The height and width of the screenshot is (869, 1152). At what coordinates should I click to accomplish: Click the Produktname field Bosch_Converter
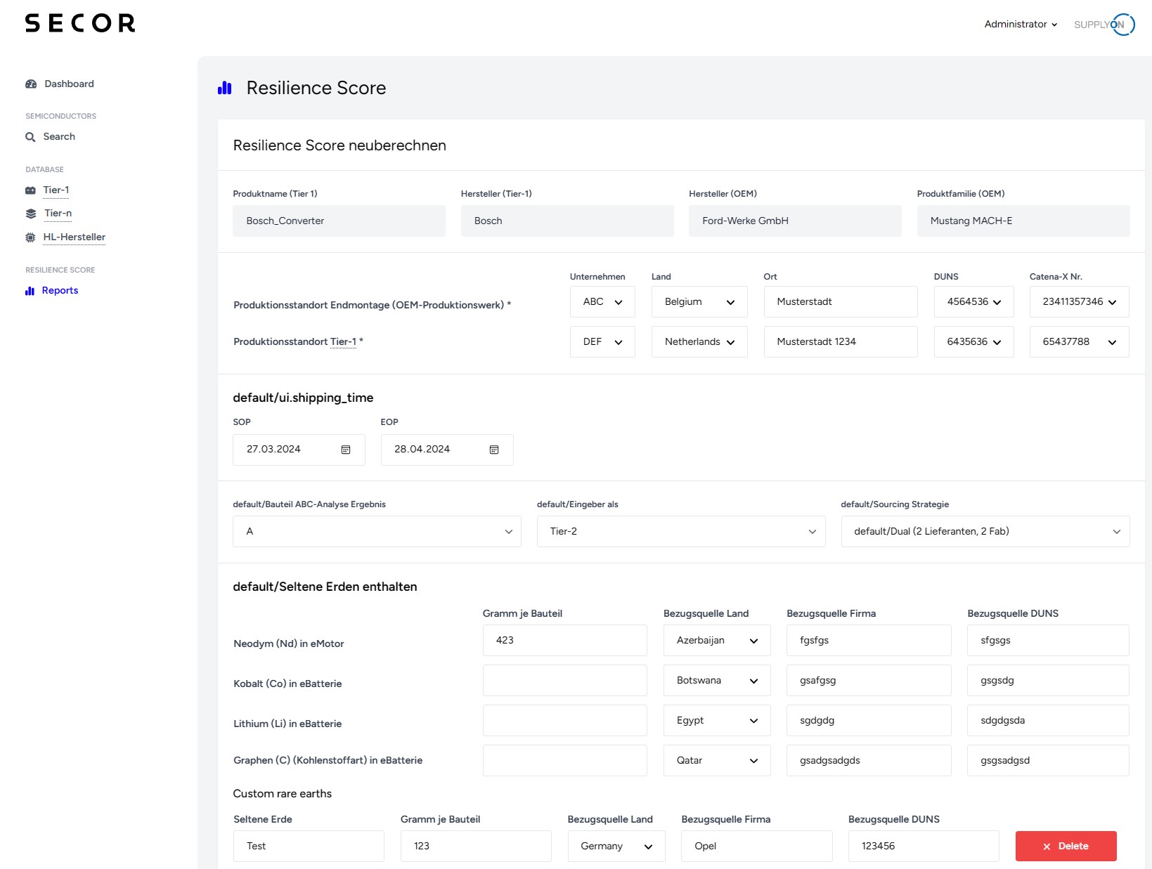pos(339,221)
